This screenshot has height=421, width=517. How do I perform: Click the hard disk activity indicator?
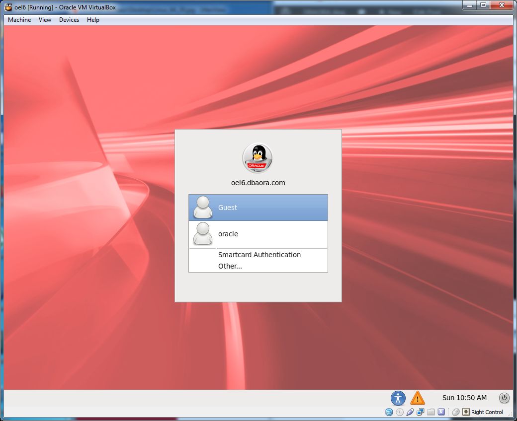389,412
